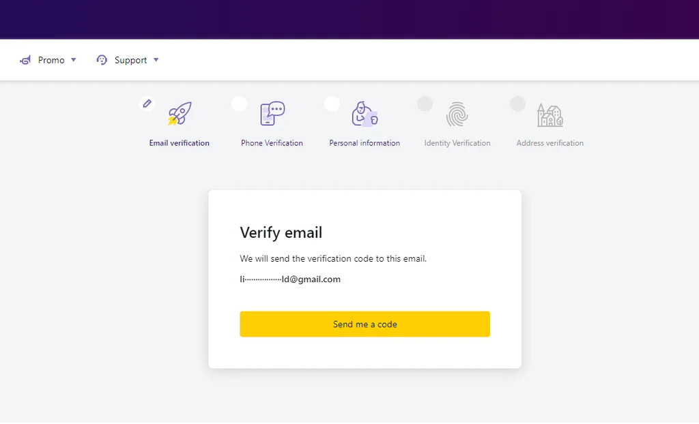This screenshot has height=424, width=699.
Task: Select the Email verification step label
Action: (179, 143)
